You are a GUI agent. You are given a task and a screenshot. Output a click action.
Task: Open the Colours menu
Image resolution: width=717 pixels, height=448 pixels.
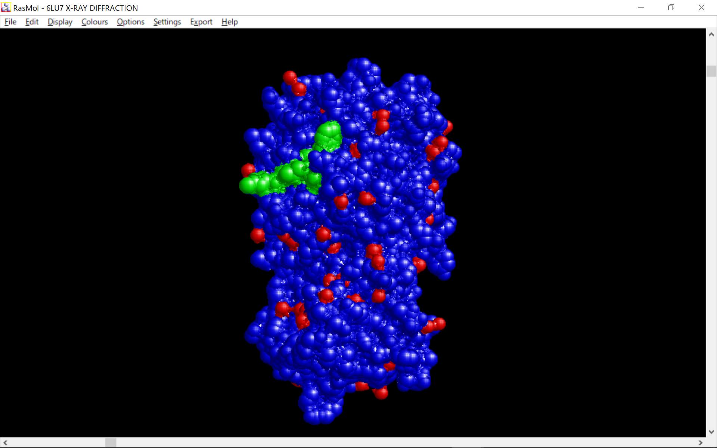[94, 22]
